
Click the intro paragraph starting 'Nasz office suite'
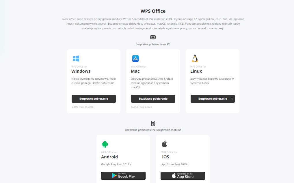click(153, 24)
